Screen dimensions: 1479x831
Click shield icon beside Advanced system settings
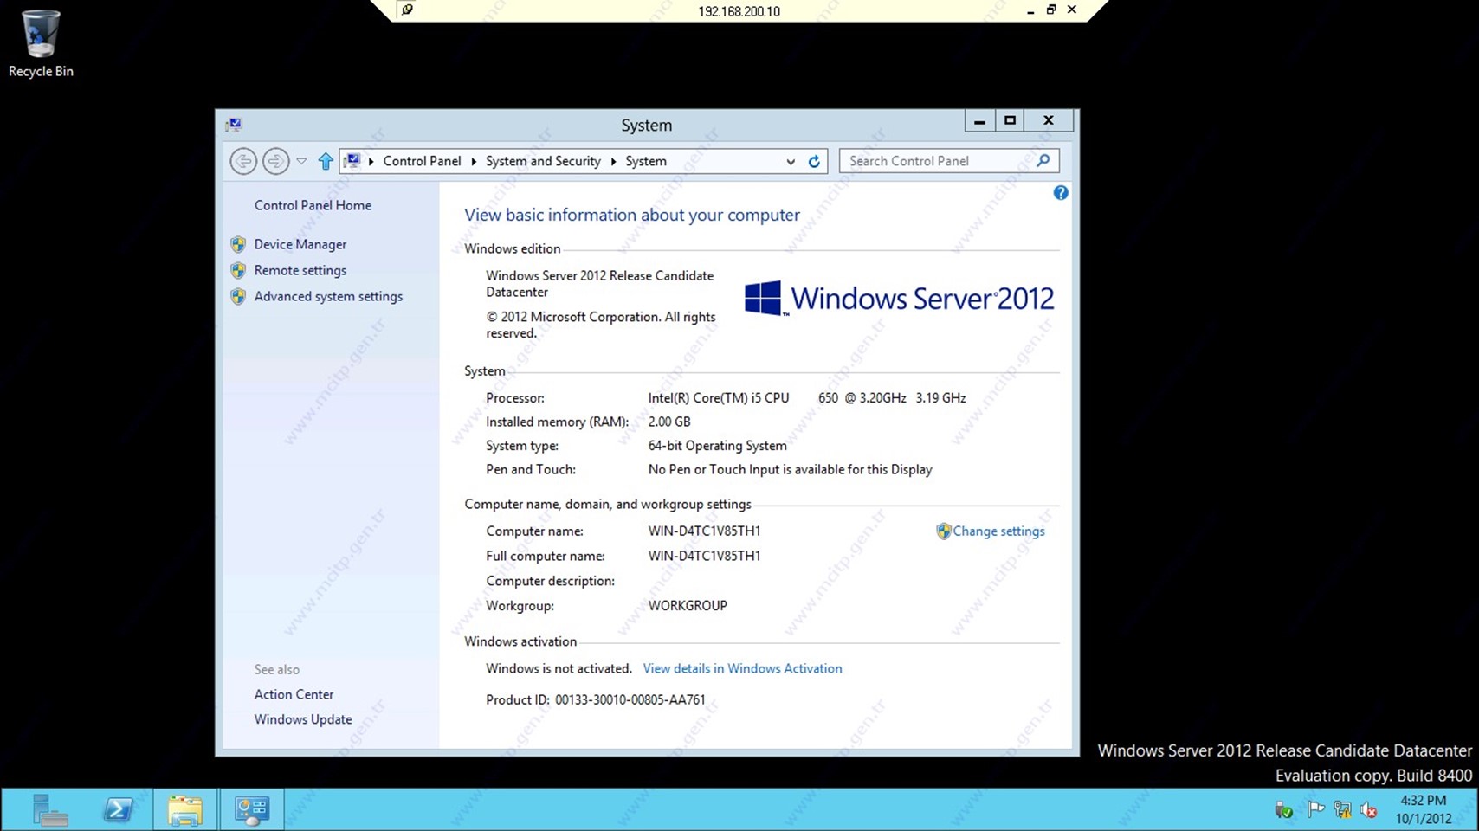click(x=238, y=296)
